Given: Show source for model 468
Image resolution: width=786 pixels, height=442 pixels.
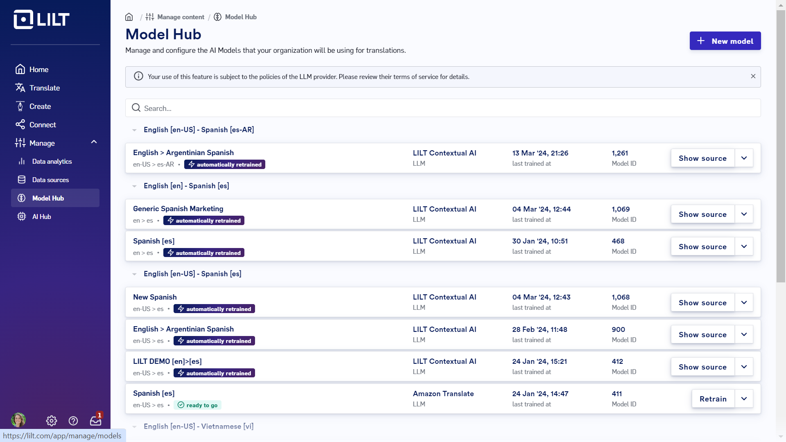Looking at the screenshot, I should [x=702, y=246].
